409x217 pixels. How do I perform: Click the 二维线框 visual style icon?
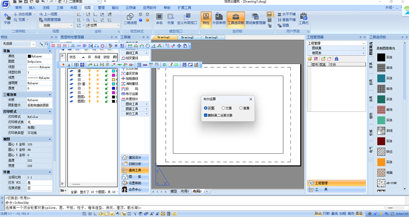[130, 19]
